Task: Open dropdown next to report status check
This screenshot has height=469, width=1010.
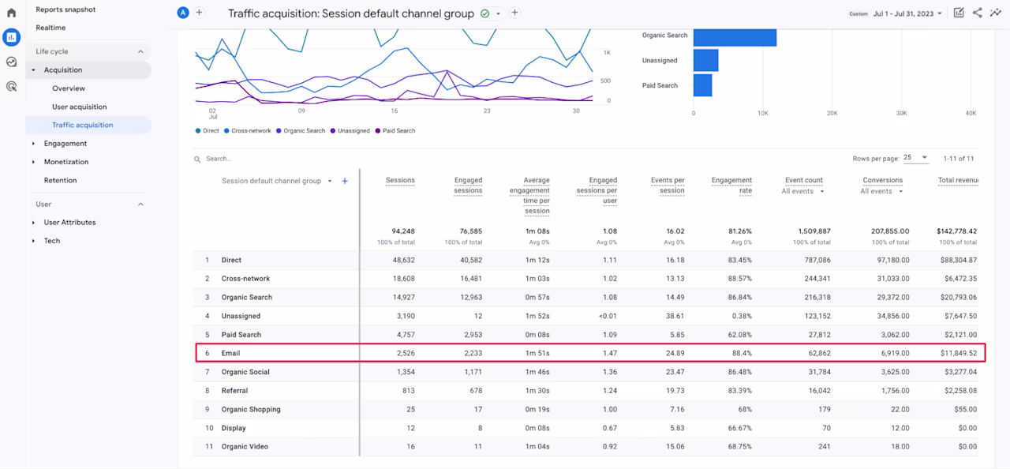Action: (x=498, y=13)
